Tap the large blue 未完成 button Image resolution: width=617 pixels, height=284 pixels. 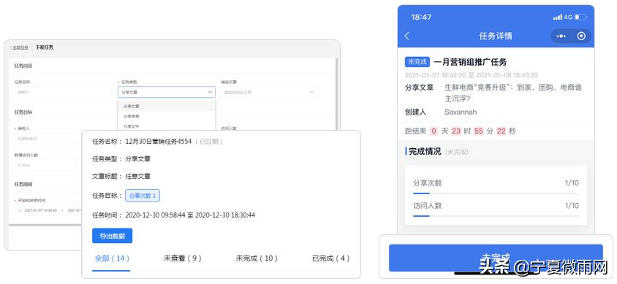pos(496,258)
